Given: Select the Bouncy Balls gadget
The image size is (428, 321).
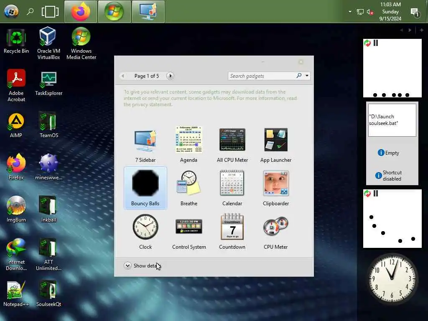Looking at the screenshot, I should [145, 188].
